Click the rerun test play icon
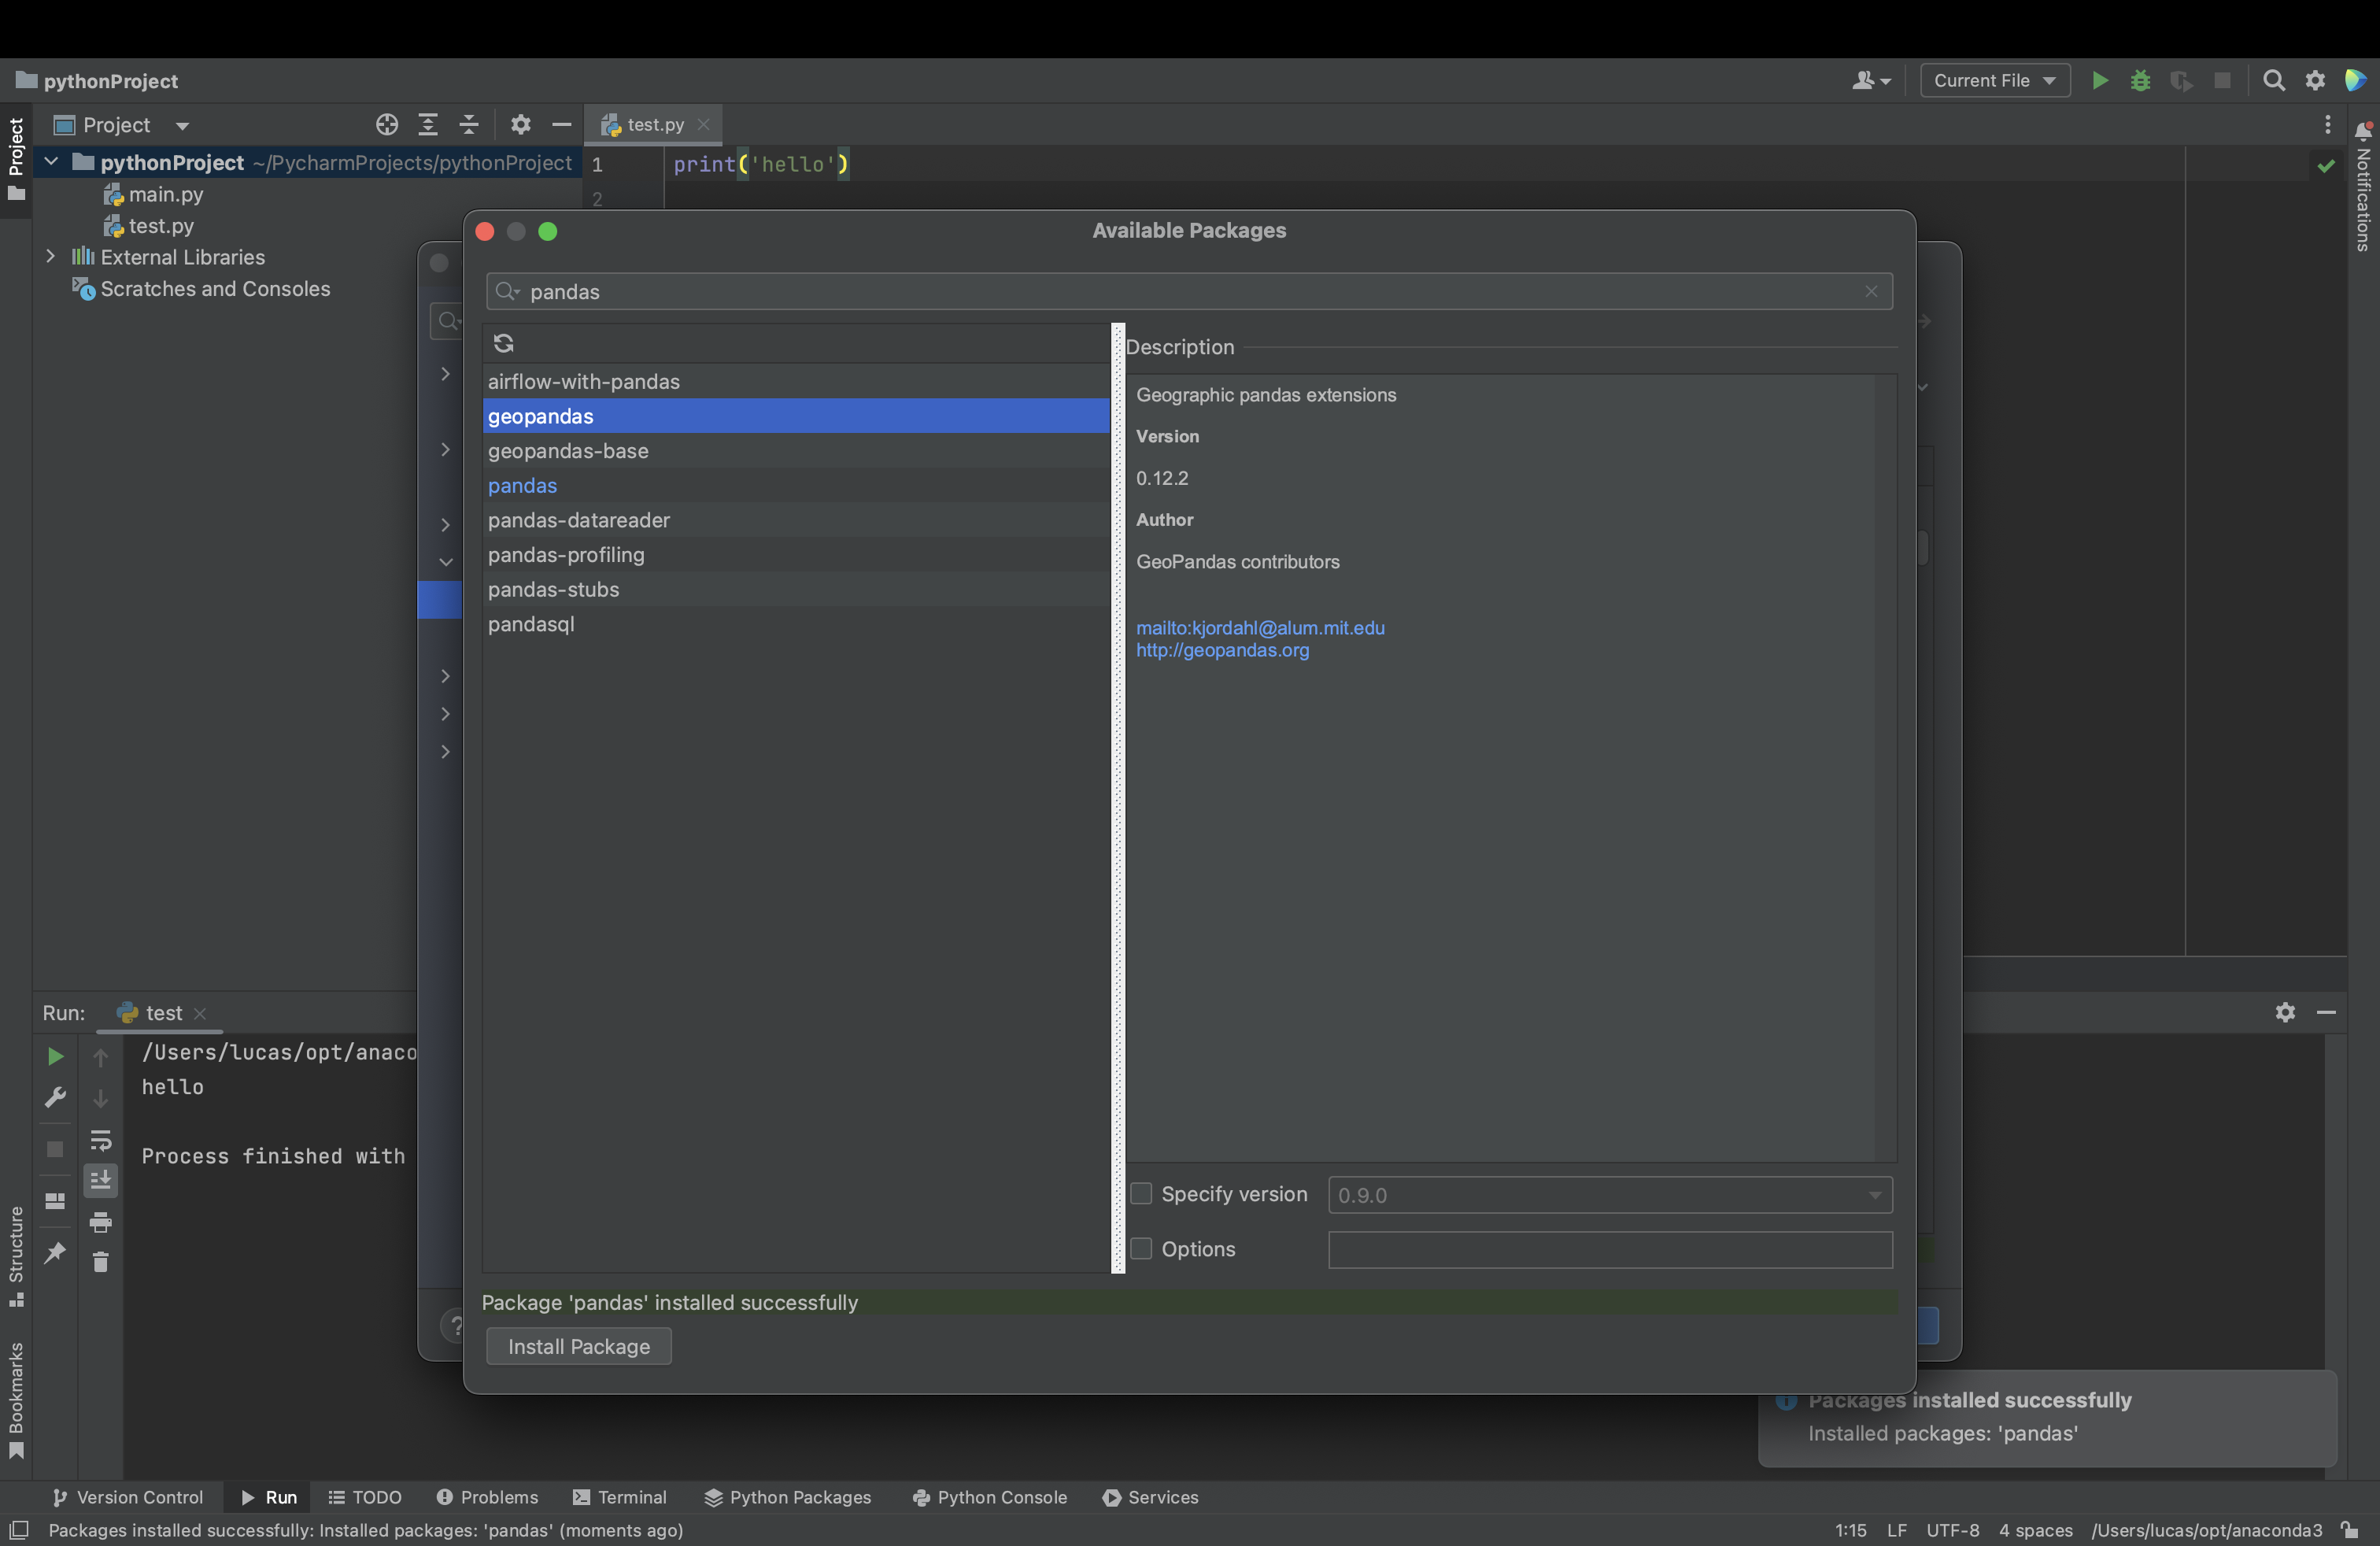Screen dimensions: 2380x1546 [55, 1056]
